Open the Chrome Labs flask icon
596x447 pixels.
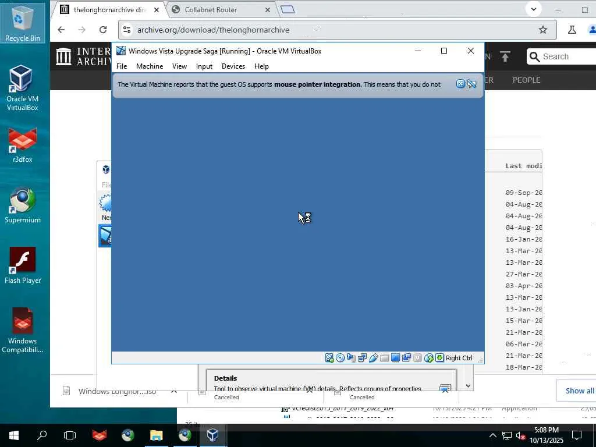[x=572, y=30]
